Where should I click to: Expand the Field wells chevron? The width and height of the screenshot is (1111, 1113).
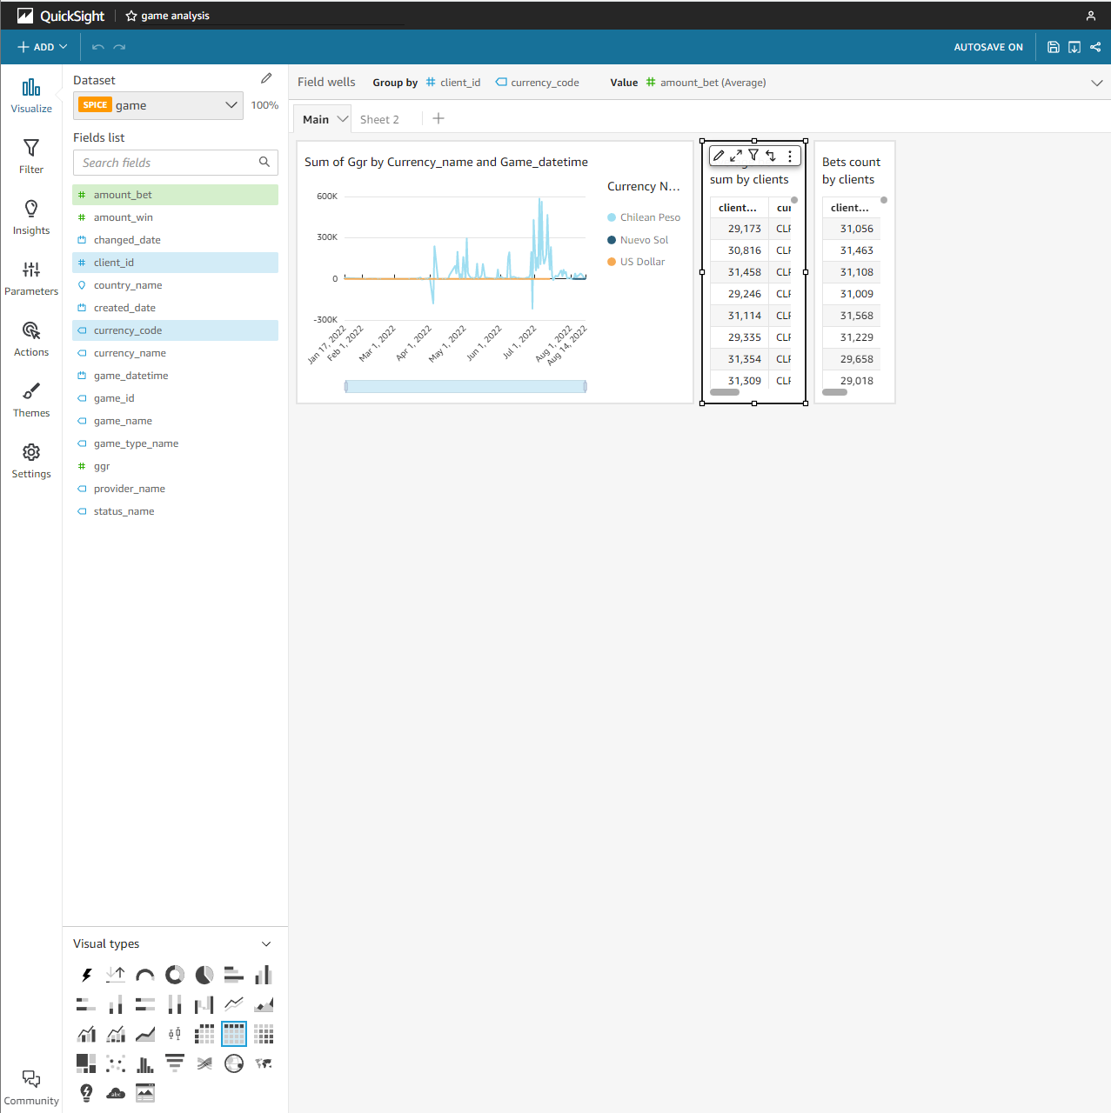click(x=1096, y=83)
